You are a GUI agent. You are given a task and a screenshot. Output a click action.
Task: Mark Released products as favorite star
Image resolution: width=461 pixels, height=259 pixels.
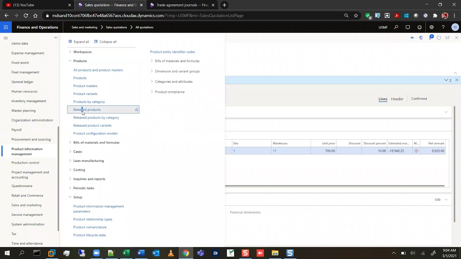tap(136, 110)
